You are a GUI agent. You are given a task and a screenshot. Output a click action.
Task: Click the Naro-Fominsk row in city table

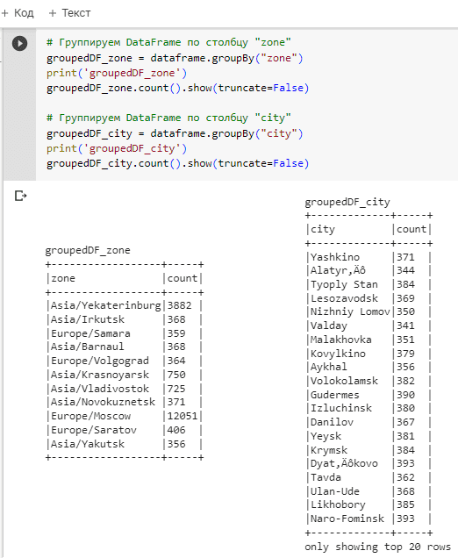369,519
